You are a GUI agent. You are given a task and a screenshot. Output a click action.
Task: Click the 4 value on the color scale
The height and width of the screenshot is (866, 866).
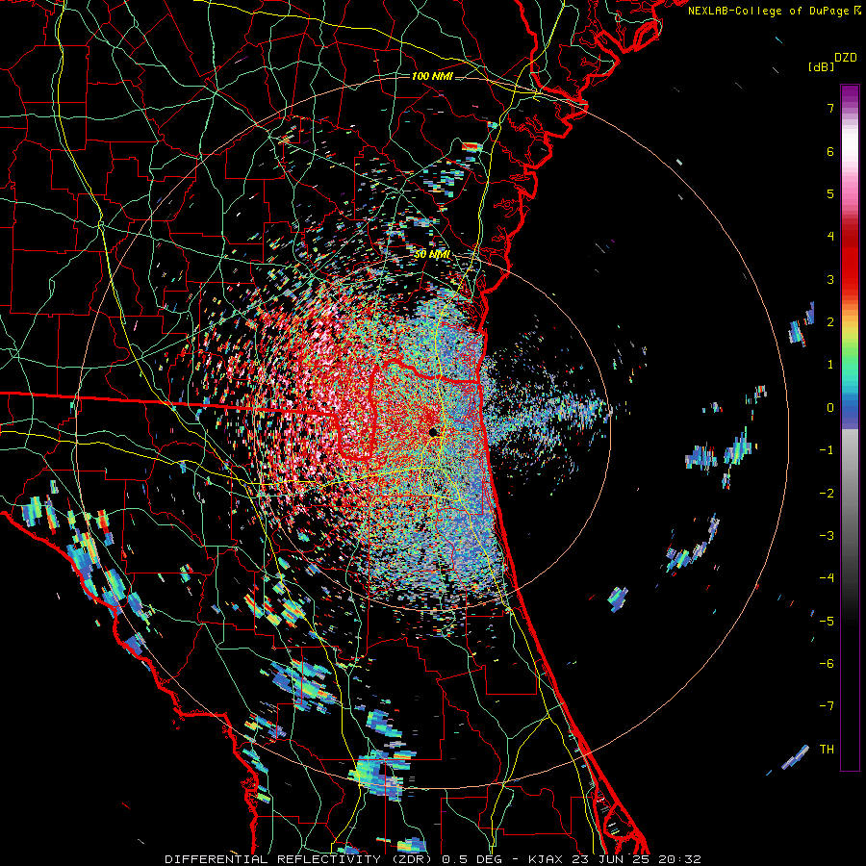coord(830,237)
